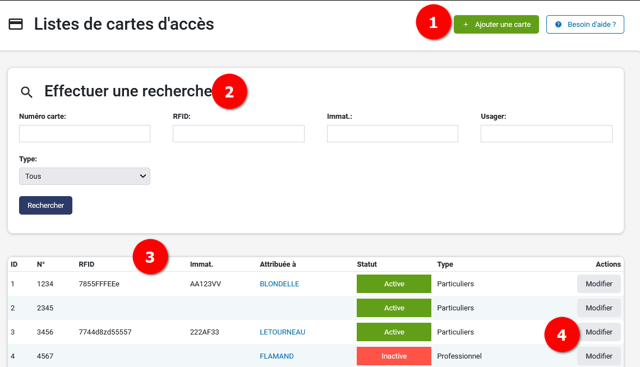
Task: Click the red number 4 marker
Action: click(x=561, y=335)
